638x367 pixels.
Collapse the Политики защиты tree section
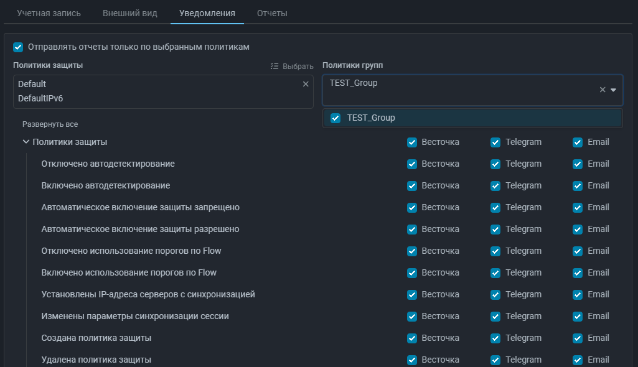point(26,142)
